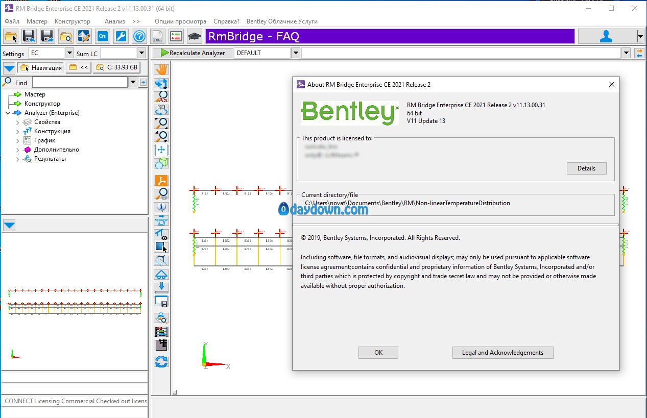Click the abacus icon in the viewer toolbar
This screenshot has height=418, width=647.
click(x=161, y=332)
